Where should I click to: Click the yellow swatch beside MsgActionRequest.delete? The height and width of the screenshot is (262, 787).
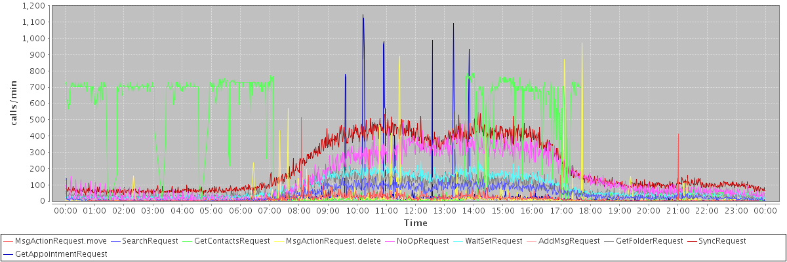[279, 241]
